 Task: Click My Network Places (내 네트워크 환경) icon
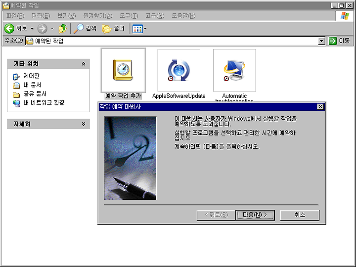pos(16,103)
